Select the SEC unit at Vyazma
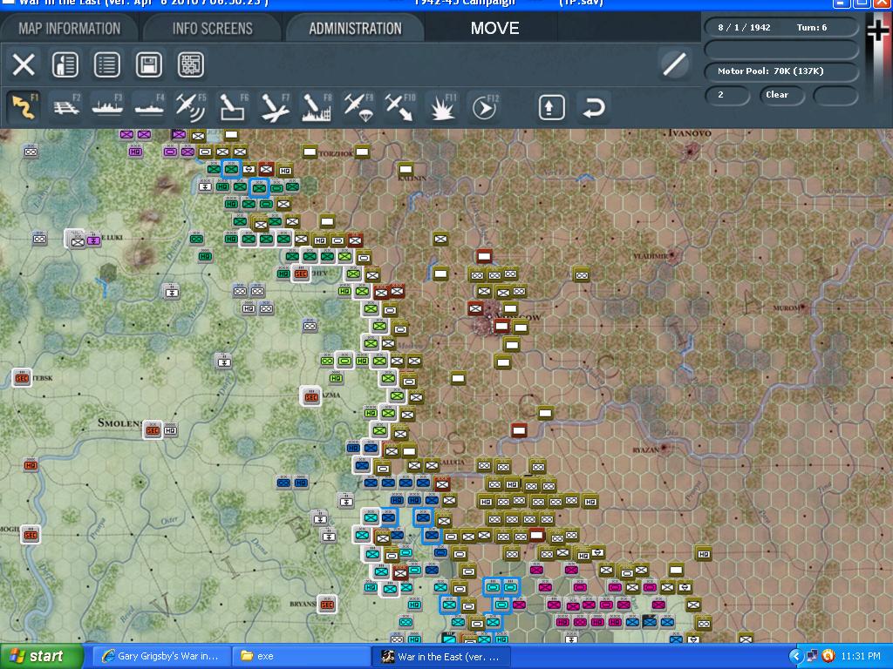 click(x=310, y=396)
